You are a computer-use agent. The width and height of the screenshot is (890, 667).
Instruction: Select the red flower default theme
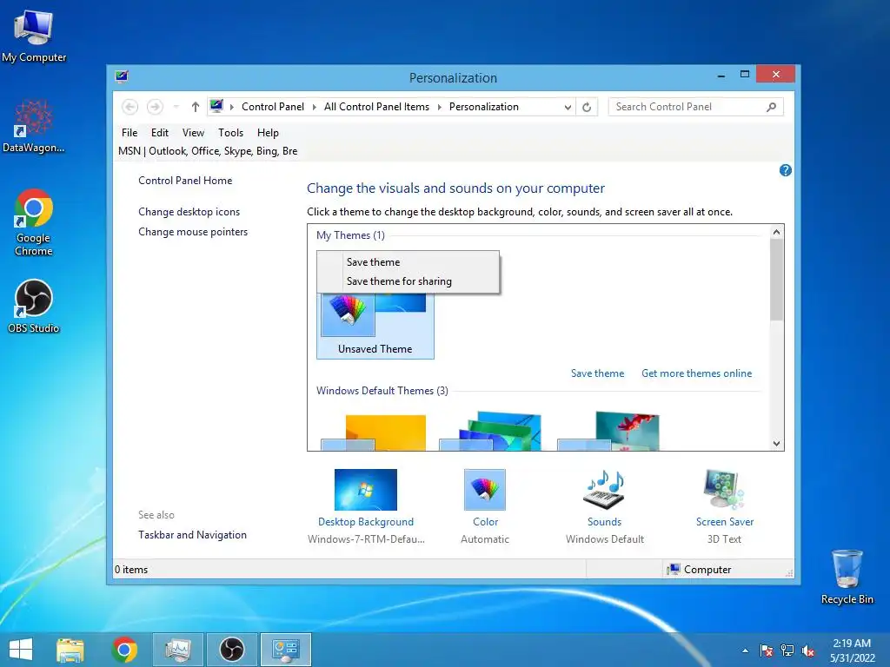608,432
